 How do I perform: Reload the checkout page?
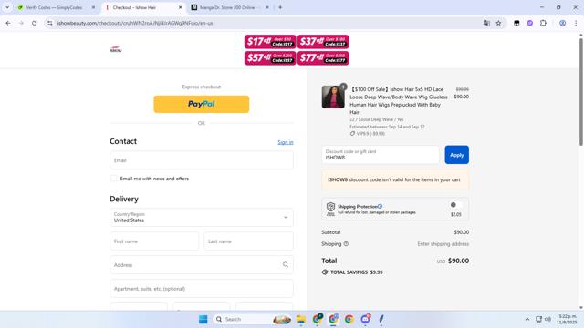pyautogui.click(x=35, y=23)
